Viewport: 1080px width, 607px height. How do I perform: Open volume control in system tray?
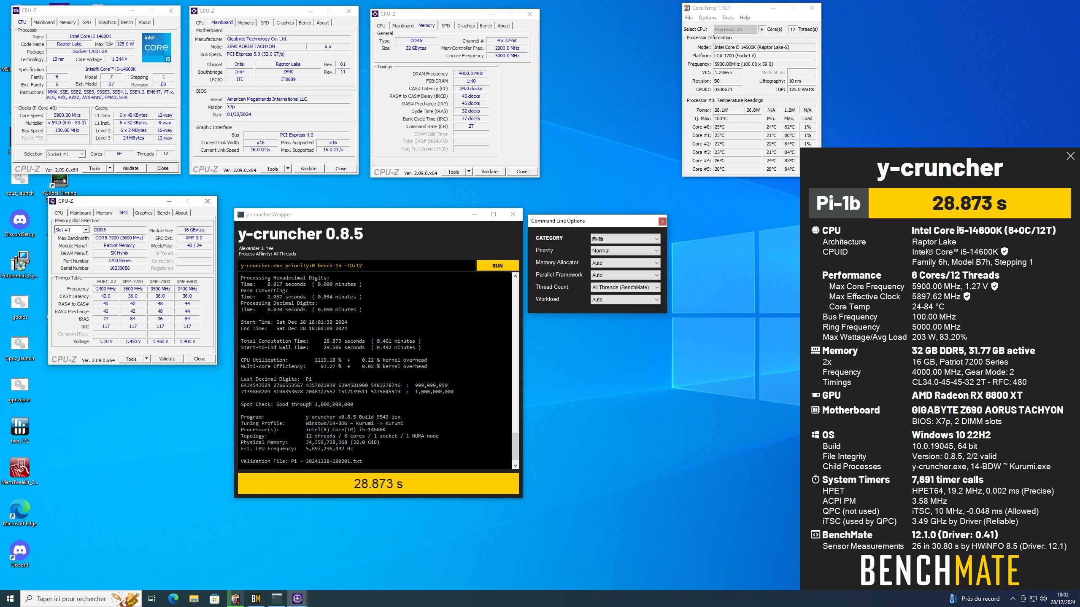pos(1043,599)
